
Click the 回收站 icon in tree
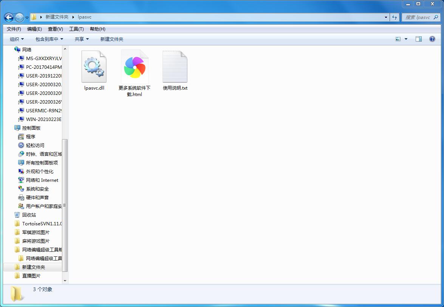coord(17,215)
